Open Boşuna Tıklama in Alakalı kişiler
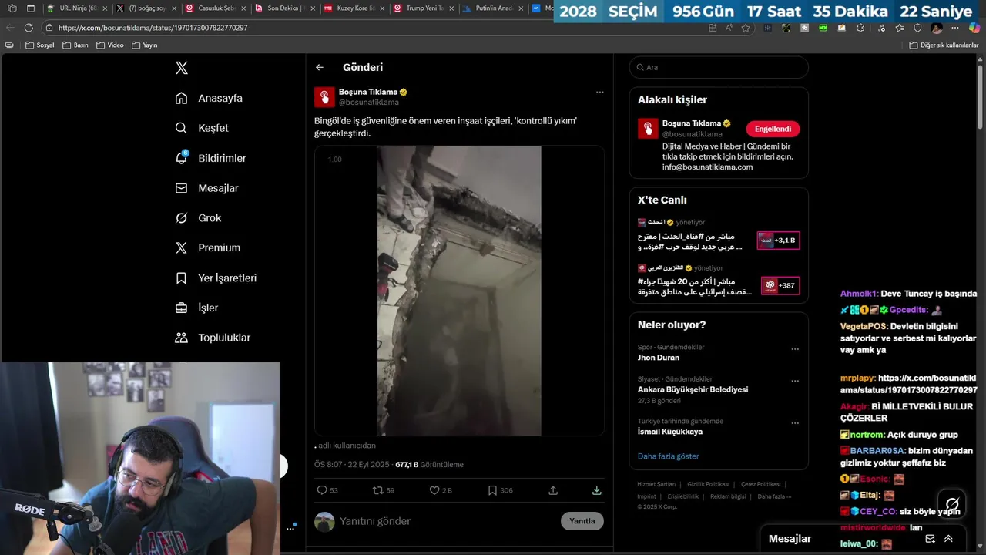 point(691,123)
